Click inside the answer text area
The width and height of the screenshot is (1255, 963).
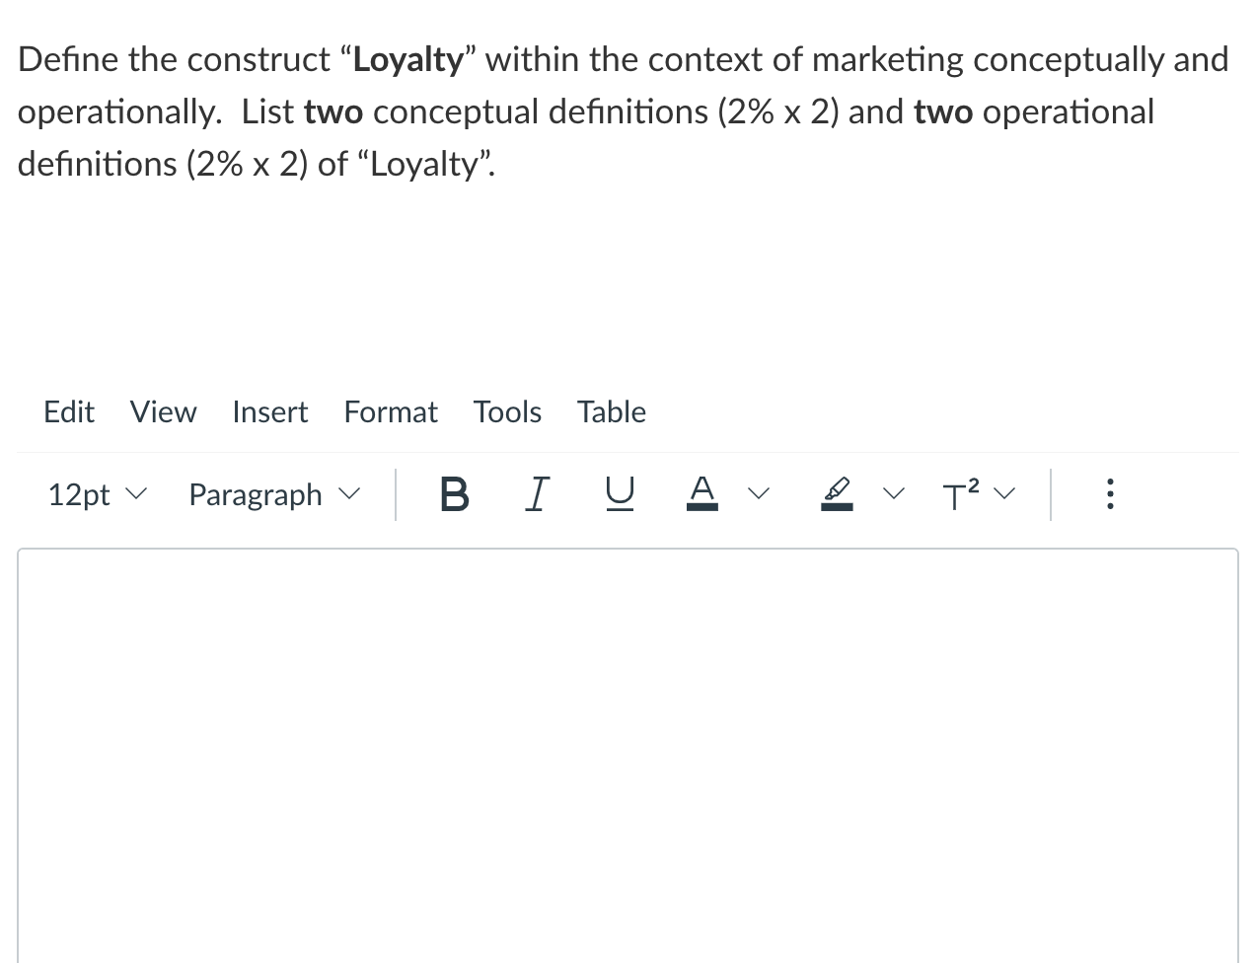[627, 750]
